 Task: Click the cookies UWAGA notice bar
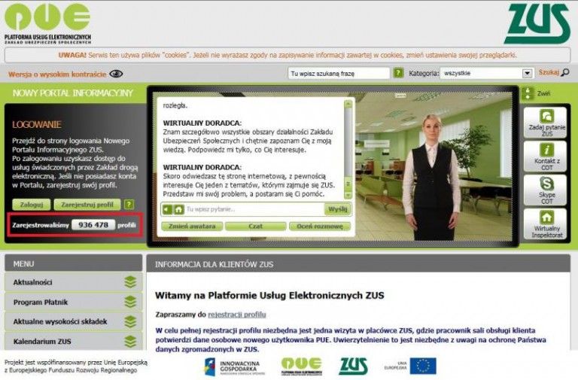[287, 55]
